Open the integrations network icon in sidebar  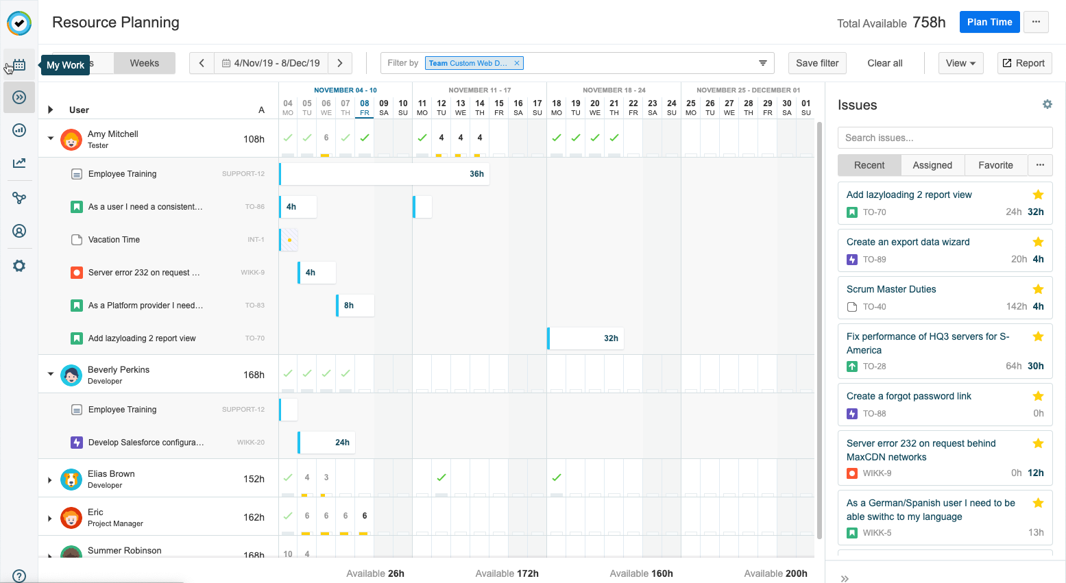(x=19, y=197)
